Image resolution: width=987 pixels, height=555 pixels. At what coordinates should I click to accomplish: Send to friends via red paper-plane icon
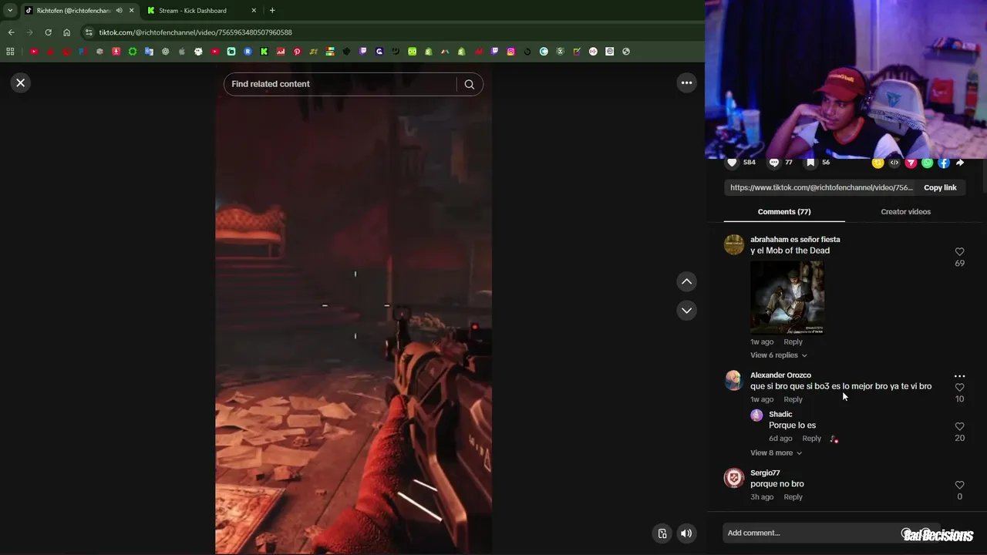tap(911, 163)
